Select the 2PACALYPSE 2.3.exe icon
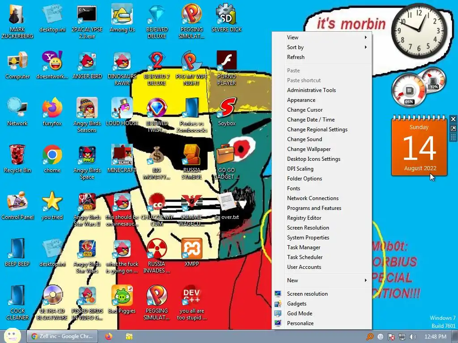Screen dimensions: 458x343 (87, 21)
